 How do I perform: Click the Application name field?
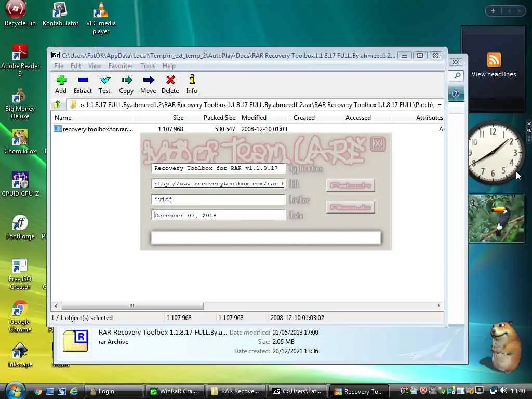[x=218, y=168]
